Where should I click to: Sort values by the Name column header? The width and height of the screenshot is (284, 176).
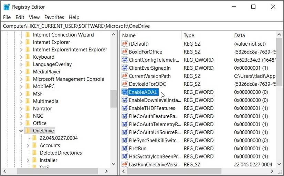tap(151, 35)
